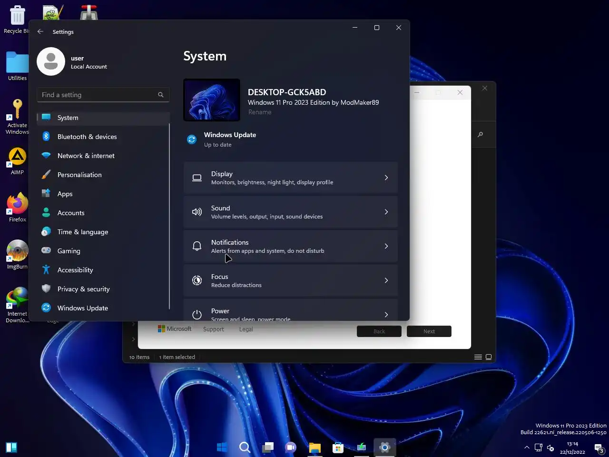609x457 pixels.
Task: Click the desktop wallpaper thumbnail
Action: point(212,100)
